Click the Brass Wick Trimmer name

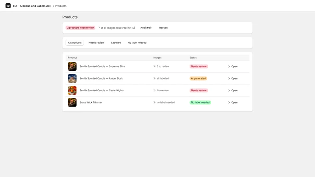[91, 102]
